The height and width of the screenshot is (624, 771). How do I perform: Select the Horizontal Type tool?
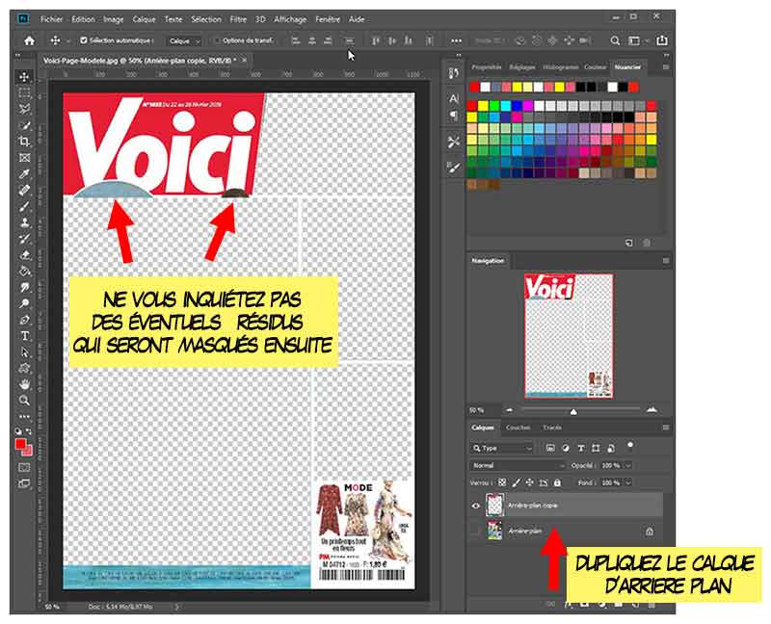(23, 336)
